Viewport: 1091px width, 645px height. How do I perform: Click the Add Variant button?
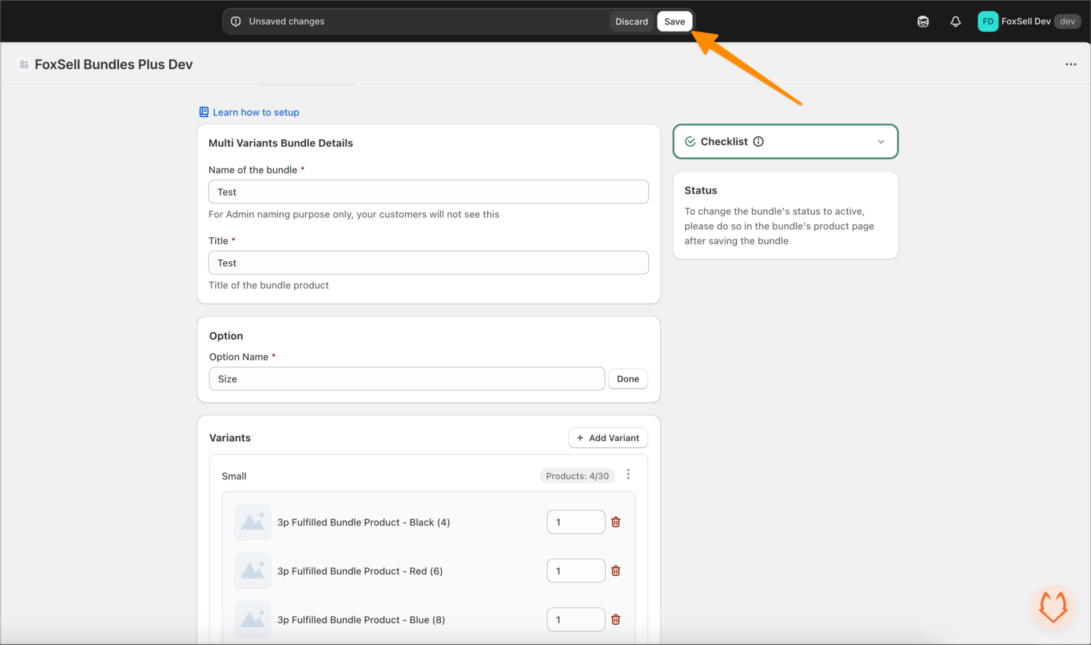pos(608,438)
